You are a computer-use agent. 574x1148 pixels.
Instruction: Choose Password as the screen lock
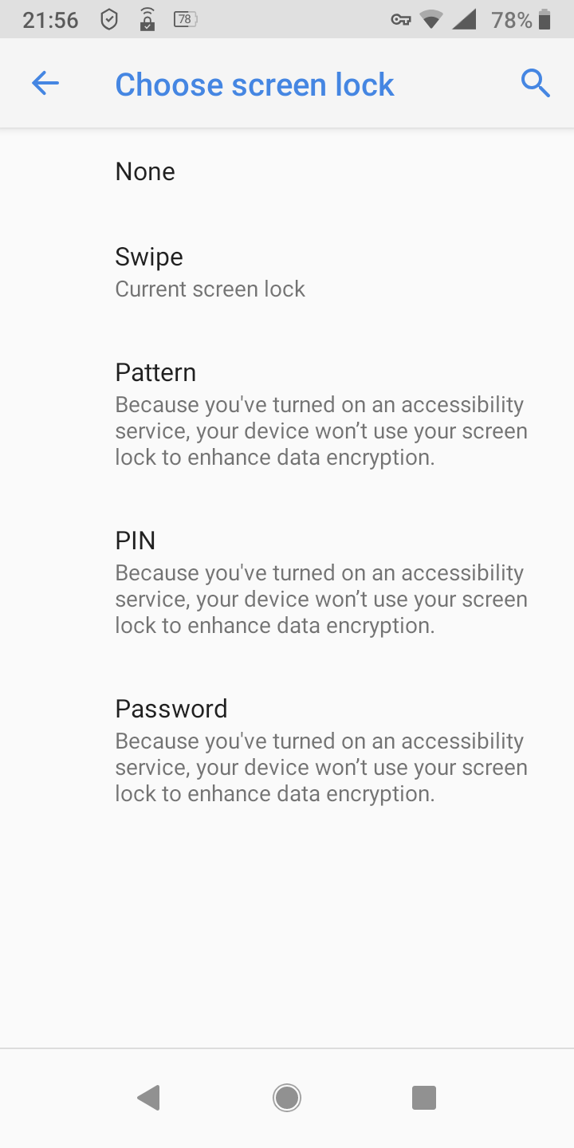tap(319, 751)
